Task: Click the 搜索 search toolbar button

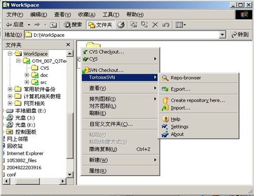Action: (x=73, y=25)
